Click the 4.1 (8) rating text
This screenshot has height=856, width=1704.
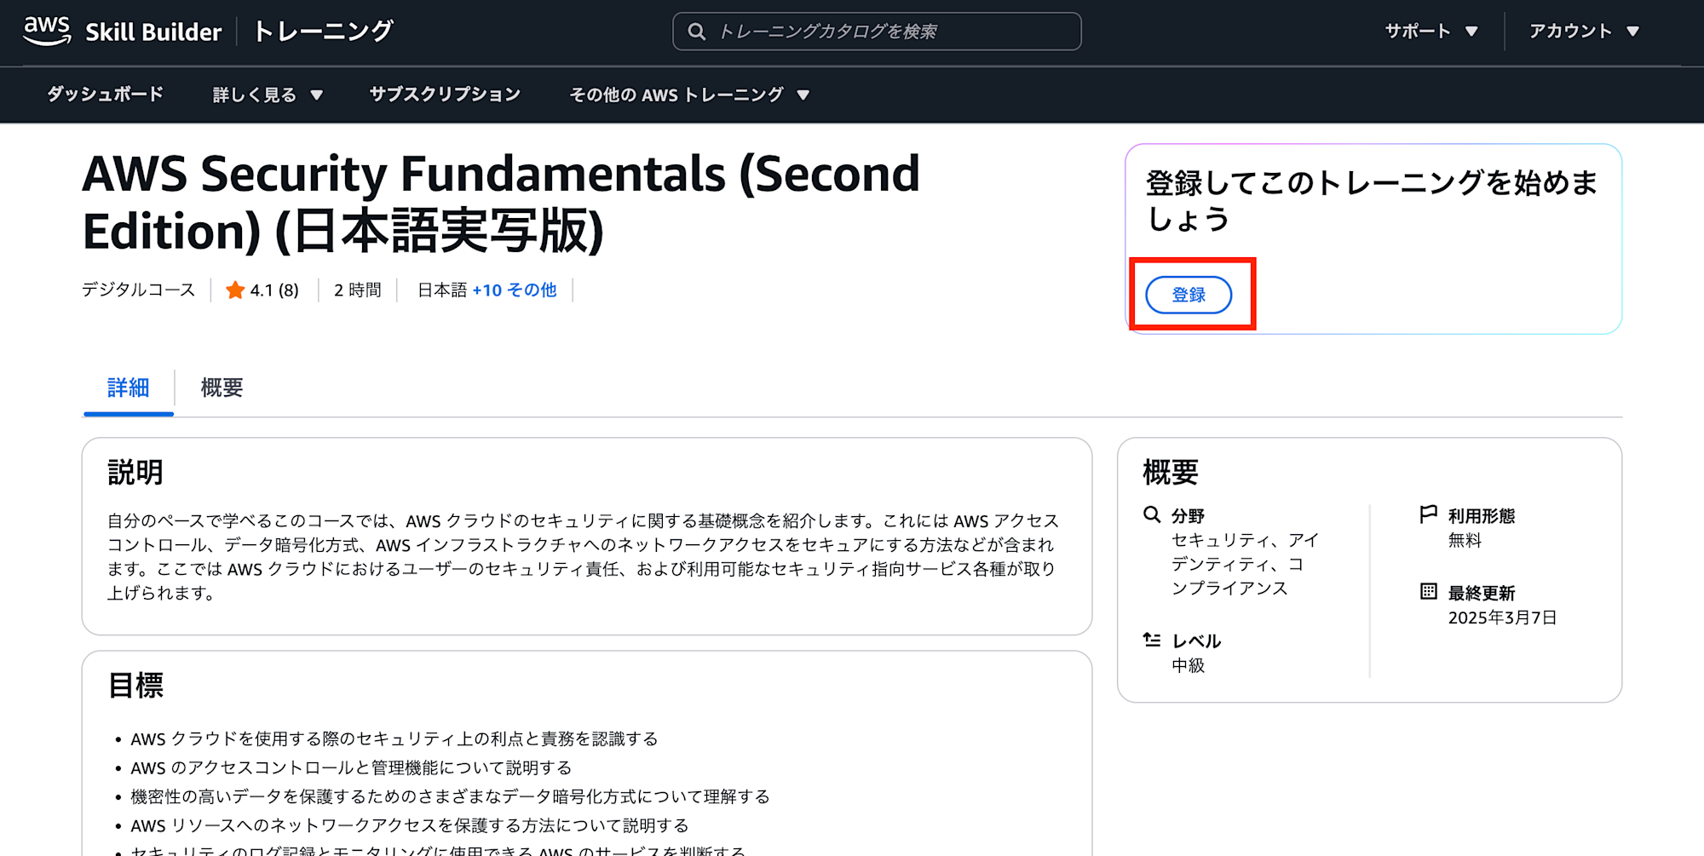[274, 290]
